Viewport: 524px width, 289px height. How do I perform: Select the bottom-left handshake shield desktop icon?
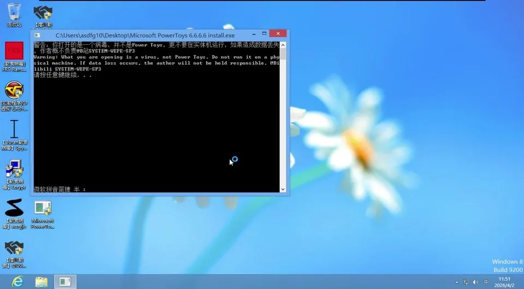tap(14, 254)
